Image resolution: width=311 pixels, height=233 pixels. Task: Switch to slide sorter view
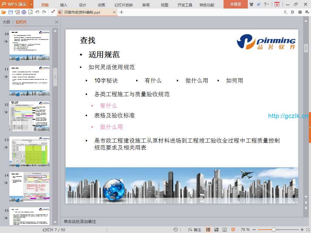coord(217,230)
